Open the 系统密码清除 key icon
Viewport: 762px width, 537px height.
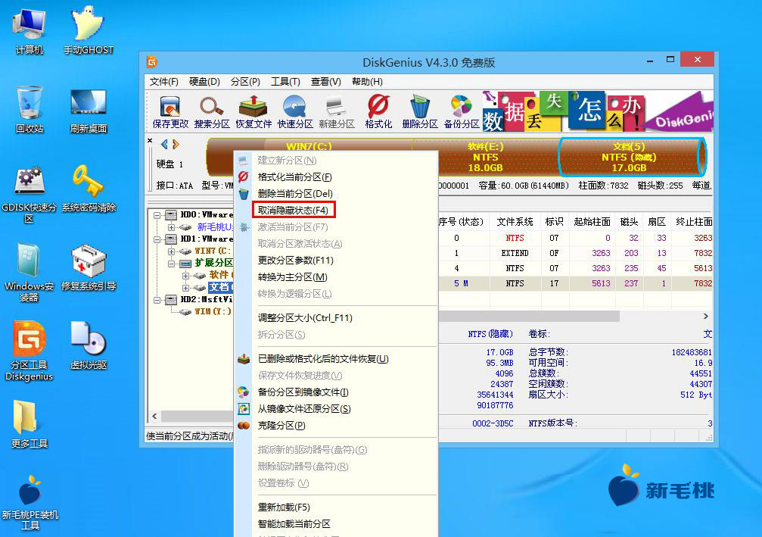click(x=88, y=189)
